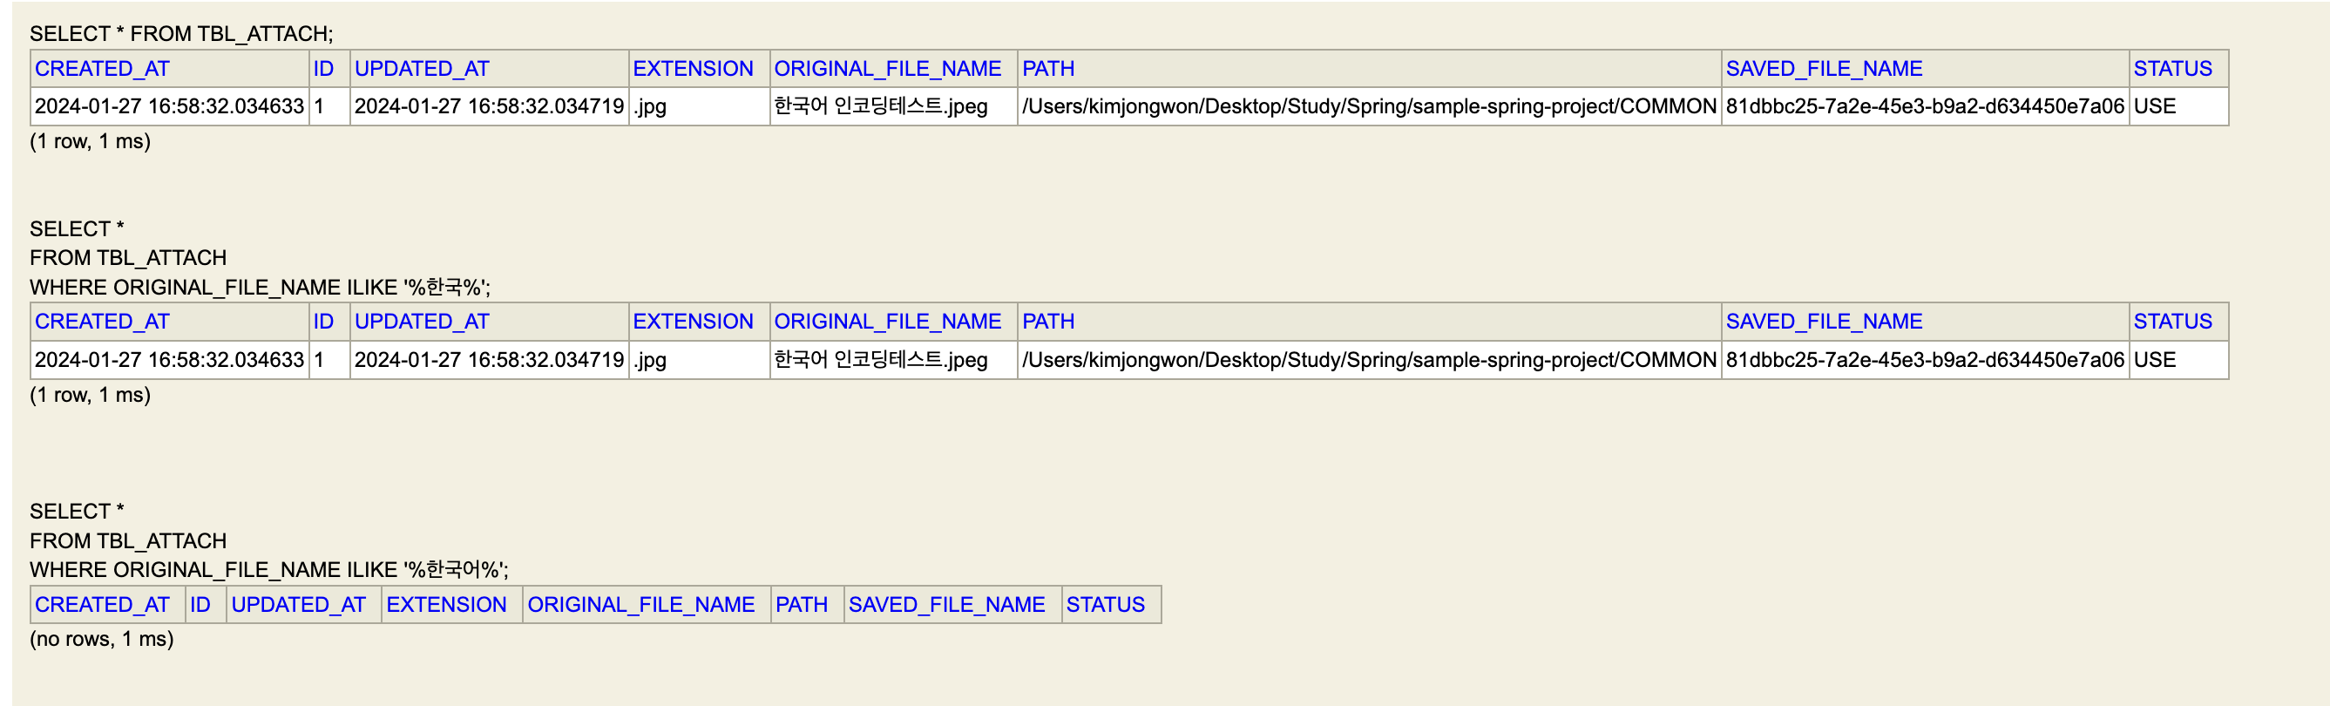
Task: Select saved file name 81dbbc25-7a2e cell in first result
Action: pos(1925,106)
